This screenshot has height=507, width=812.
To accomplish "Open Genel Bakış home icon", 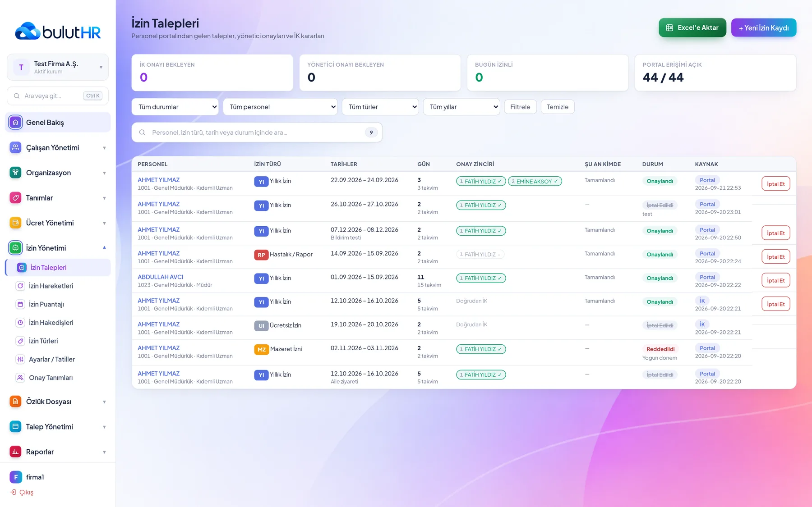I will (x=15, y=122).
